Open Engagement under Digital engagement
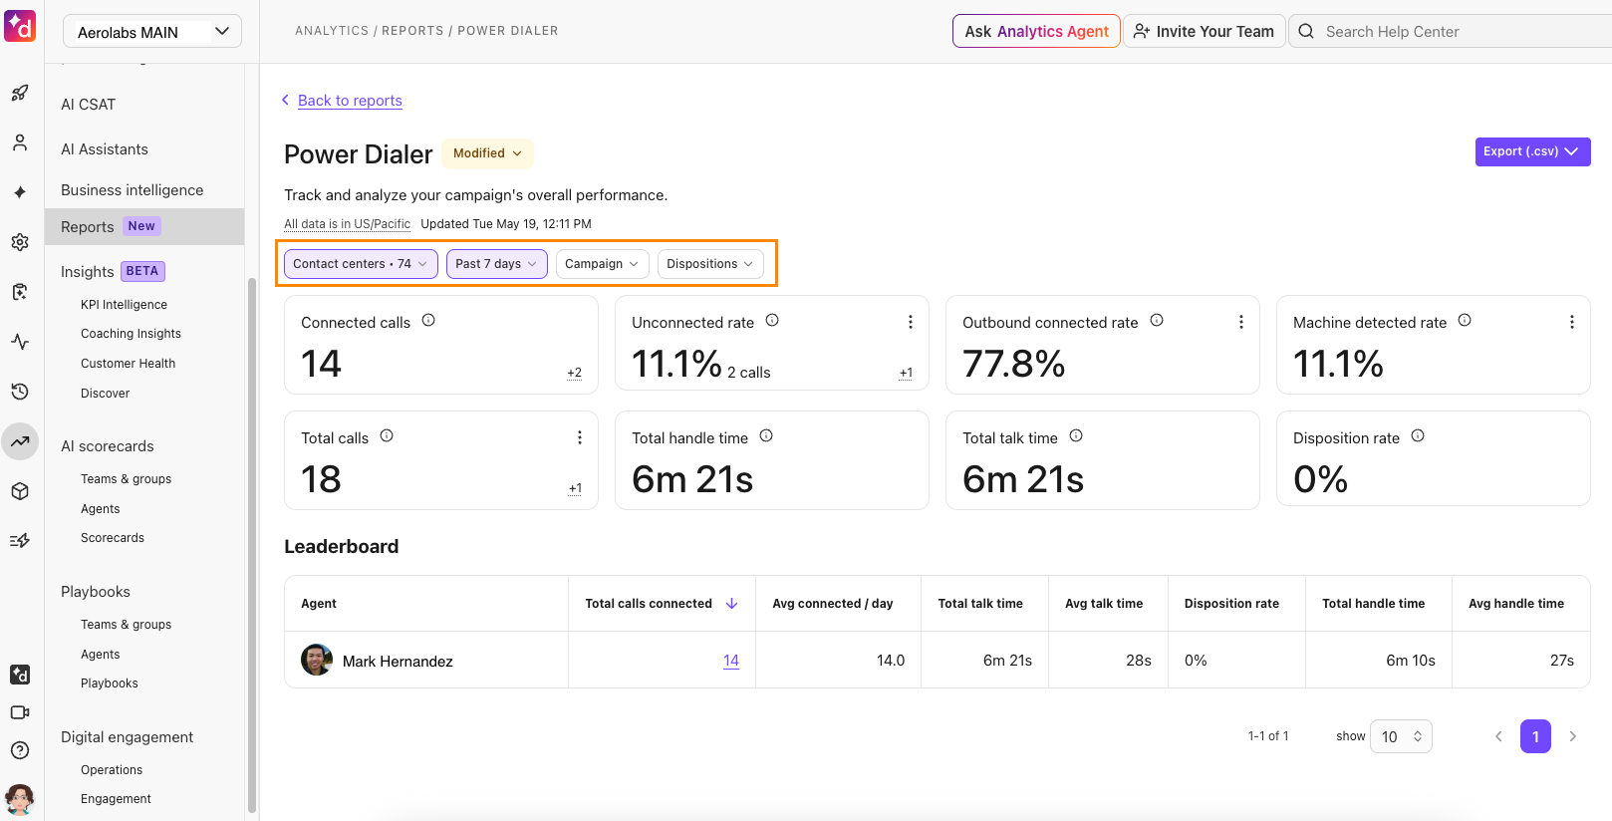The image size is (1612, 821). (117, 799)
